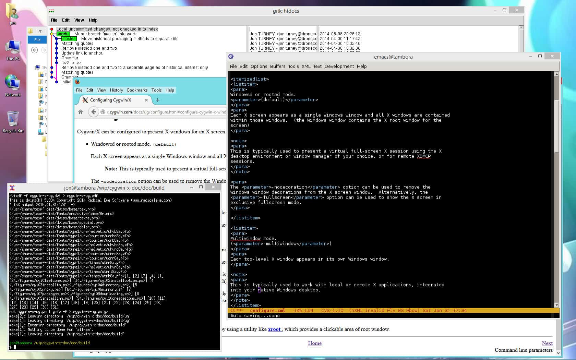Open the Options menu in emacs

tap(259, 67)
